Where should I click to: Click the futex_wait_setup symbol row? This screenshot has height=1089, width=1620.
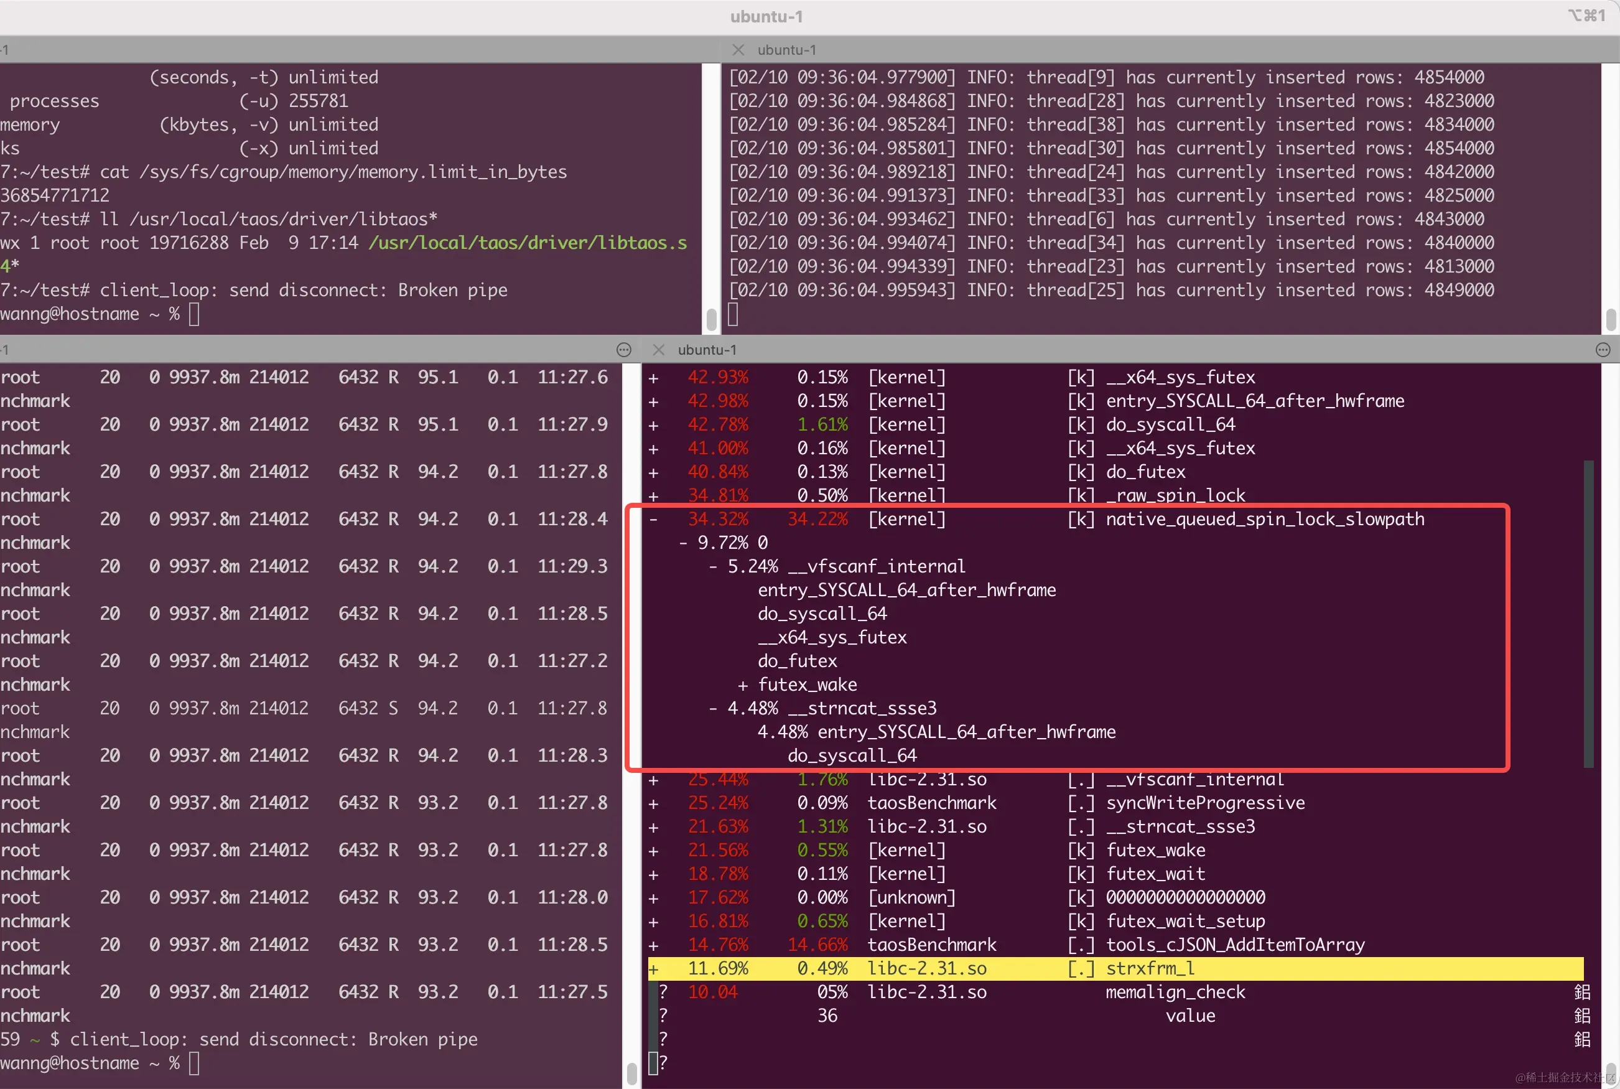tap(1185, 922)
